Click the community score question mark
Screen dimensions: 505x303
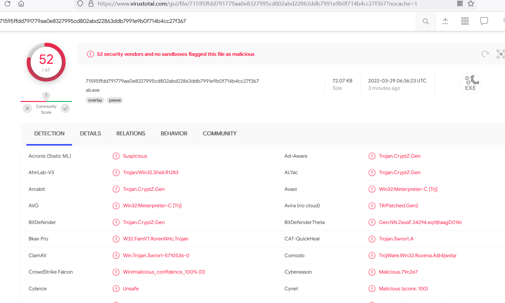(46, 95)
